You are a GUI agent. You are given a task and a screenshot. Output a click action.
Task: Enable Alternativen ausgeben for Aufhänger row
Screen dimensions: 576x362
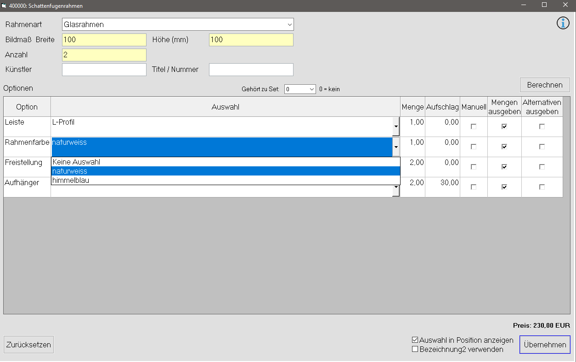pyautogui.click(x=542, y=187)
